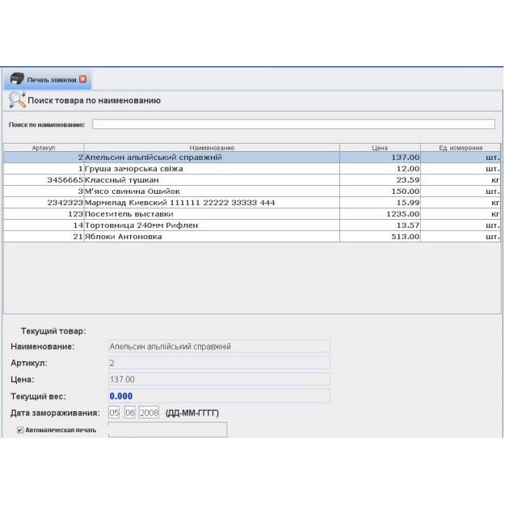The height and width of the screenshot is (505, 505).
Task: Click price cell 1235.00
Action: (380, 214)
